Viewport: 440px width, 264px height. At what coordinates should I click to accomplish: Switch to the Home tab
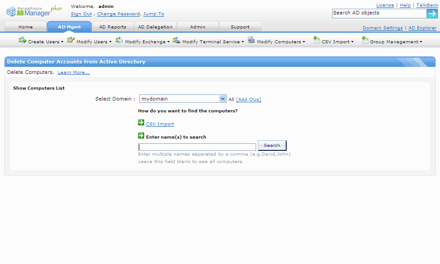tap(25, 27)
